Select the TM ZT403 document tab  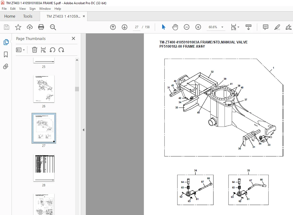pos(63,16)
